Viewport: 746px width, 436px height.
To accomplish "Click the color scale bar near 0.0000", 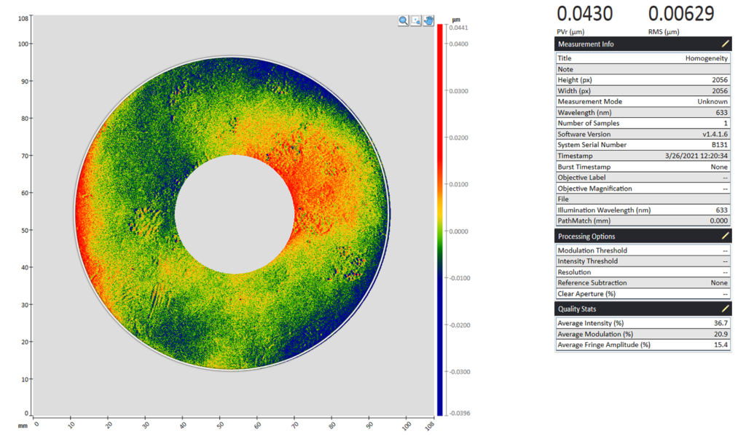I will (x=439, y=230).
